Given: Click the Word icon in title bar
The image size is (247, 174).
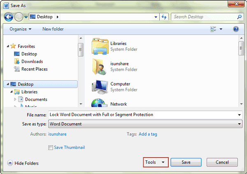Looking at the screenshot, I should [x=6, y=6].
